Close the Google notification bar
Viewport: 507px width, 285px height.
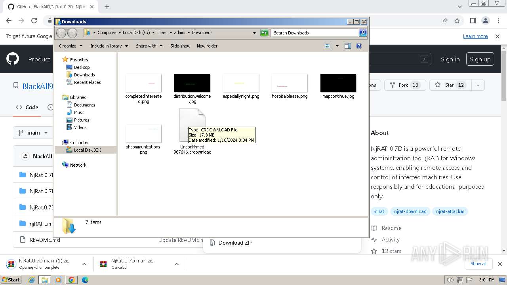(497, 36)
